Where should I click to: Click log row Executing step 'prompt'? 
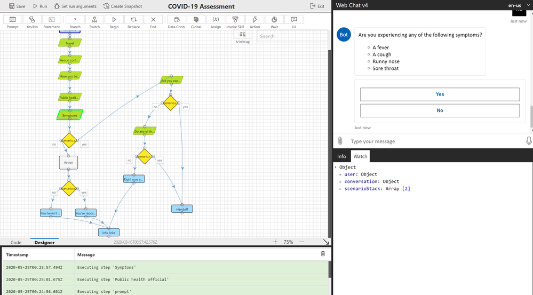tap(165, 291)
